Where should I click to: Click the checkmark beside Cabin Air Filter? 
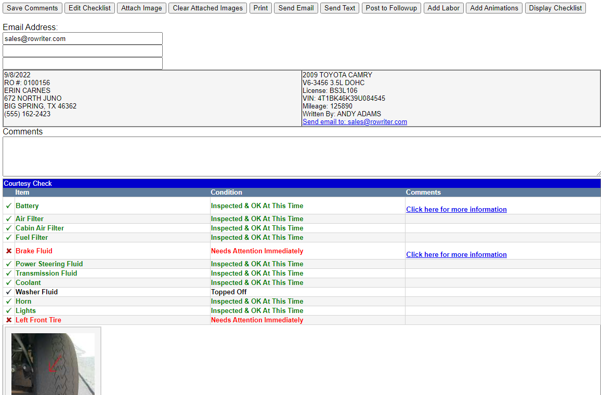[9, 228]
